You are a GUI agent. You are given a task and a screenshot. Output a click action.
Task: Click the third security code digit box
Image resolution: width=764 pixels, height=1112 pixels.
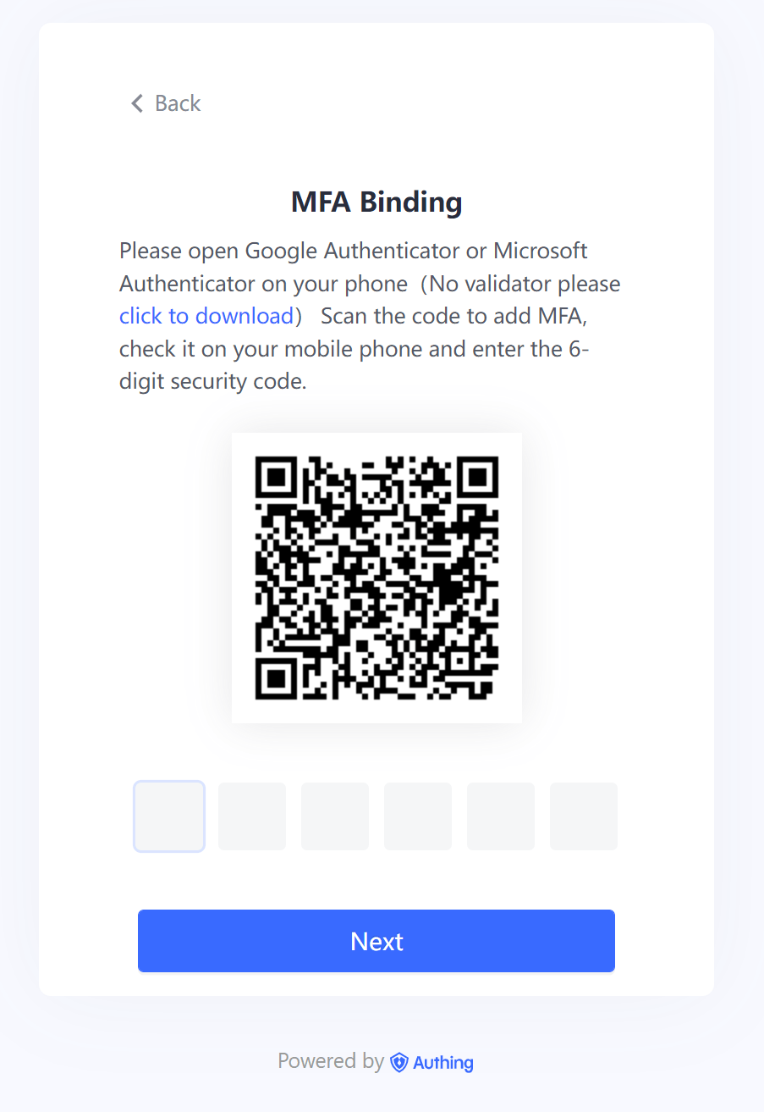(x=335, y=816)
